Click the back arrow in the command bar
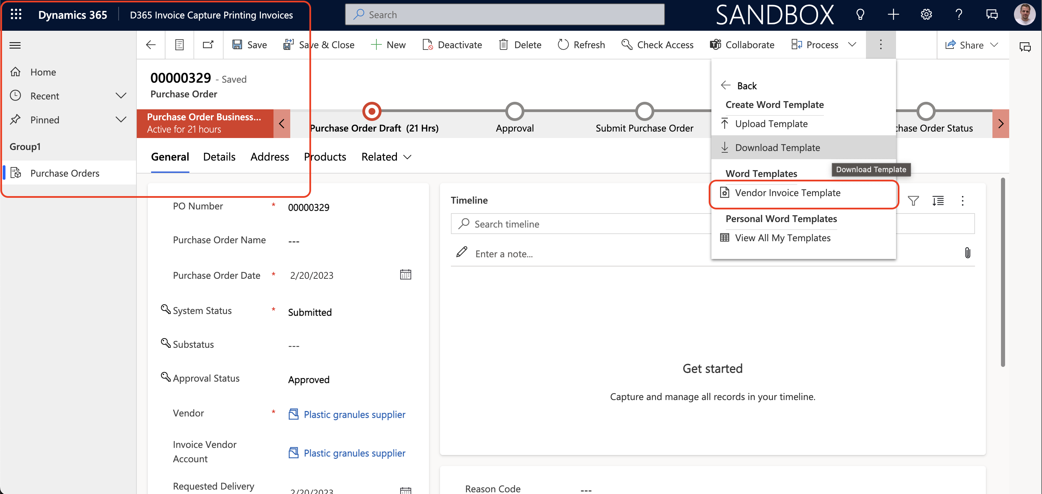 click(x=151, y=44)
